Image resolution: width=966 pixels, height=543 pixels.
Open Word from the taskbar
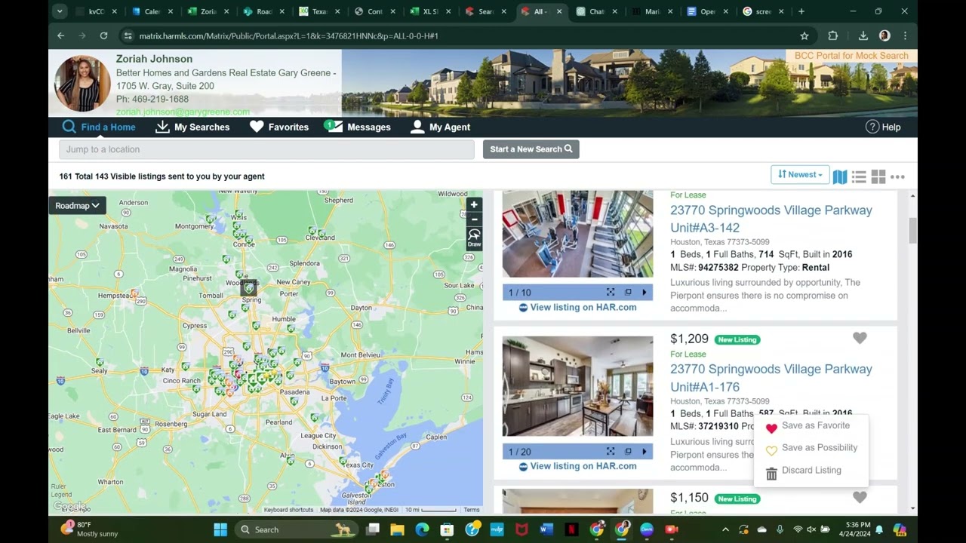point(546,529)
